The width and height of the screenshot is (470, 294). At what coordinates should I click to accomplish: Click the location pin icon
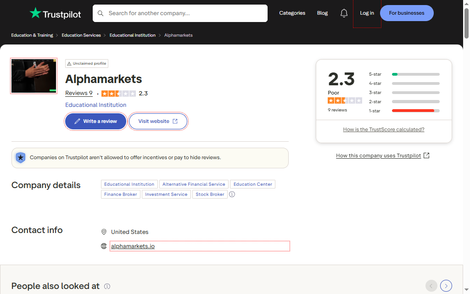tap(104, 232)
